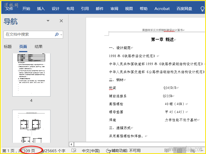206x154 pixels.
Task: Expand the search options arrow beside the magnifier
Action: [61, 35]
